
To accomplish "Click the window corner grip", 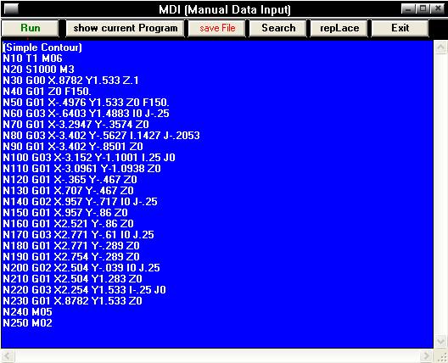I will (441, 356).
